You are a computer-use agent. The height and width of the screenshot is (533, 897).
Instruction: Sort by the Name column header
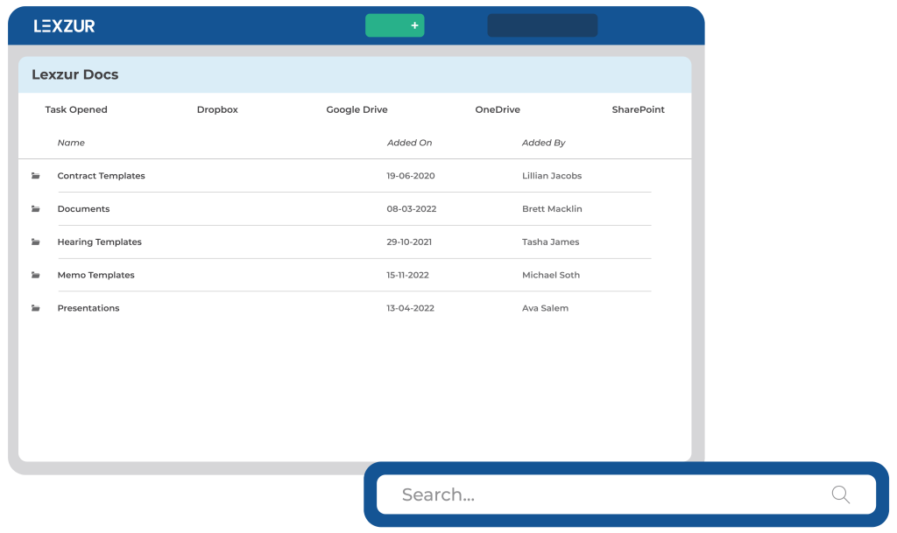[71, 143]
